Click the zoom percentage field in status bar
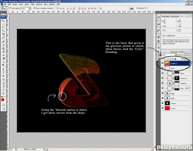This screenshot has height=151, width=193. tap(11, 149)
